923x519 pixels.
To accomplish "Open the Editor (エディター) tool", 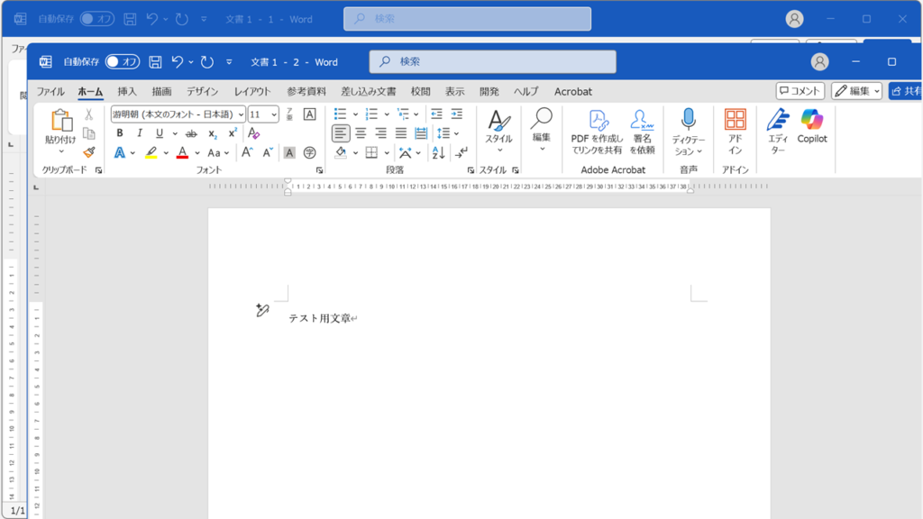I will 778,121.
